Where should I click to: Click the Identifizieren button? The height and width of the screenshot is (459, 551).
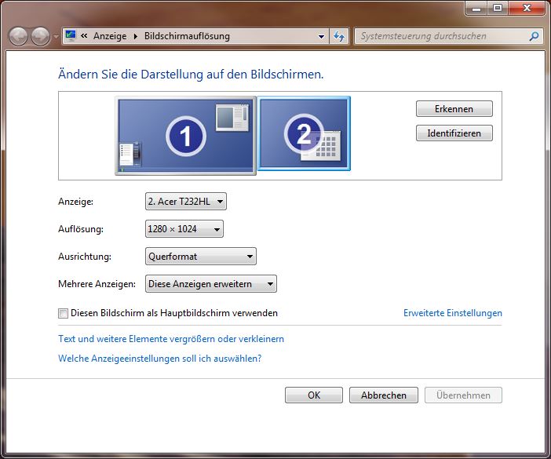[x=454, y=133]
